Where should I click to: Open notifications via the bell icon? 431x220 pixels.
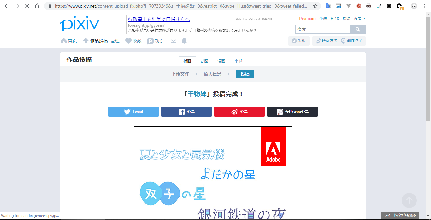pos(184,41)
